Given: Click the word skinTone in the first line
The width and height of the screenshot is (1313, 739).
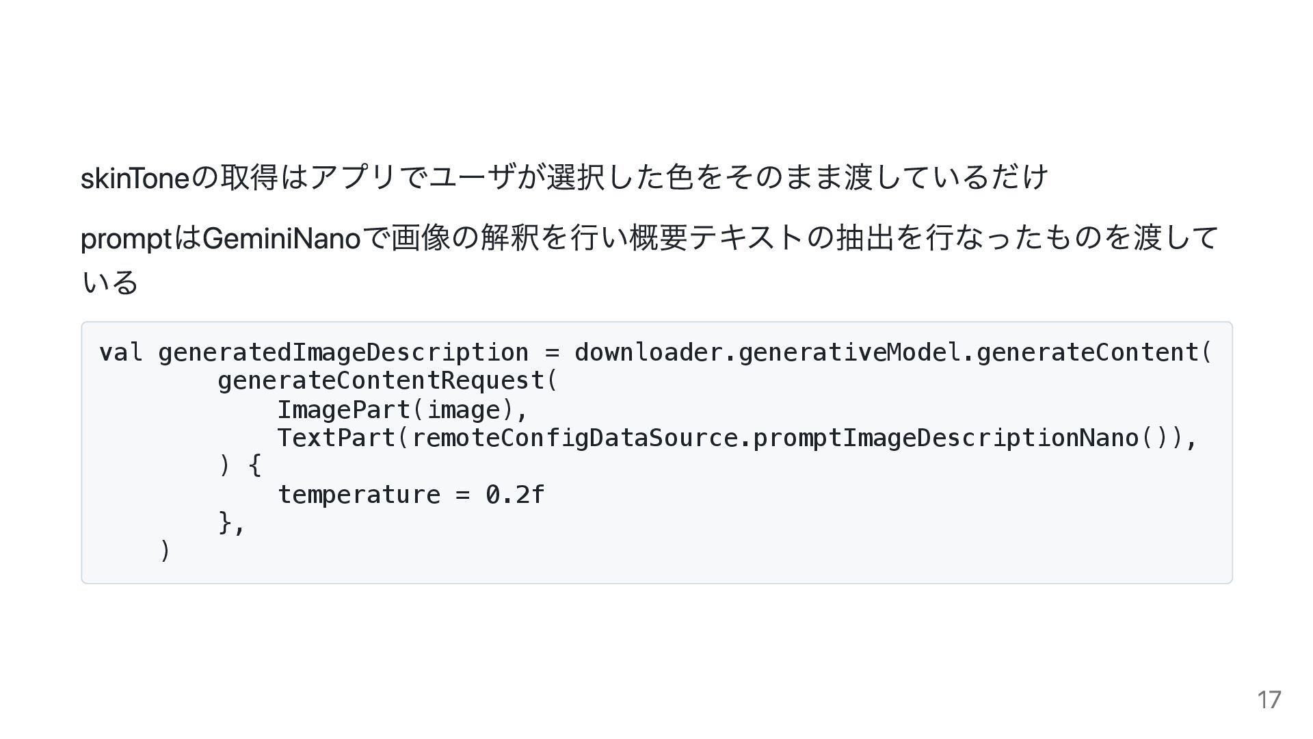Looking at the screenshot, I should click(x=135, y=179).
